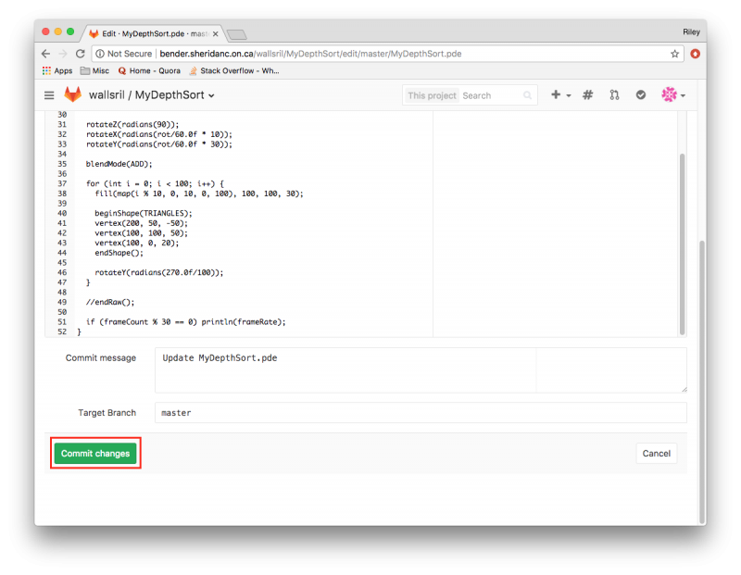The height and width of the screenshot is (575, 741).
Task: Open the plus new item menu
Action: pos(556,95)
